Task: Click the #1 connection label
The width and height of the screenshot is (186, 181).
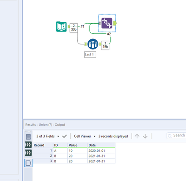Action: (82, 26)
